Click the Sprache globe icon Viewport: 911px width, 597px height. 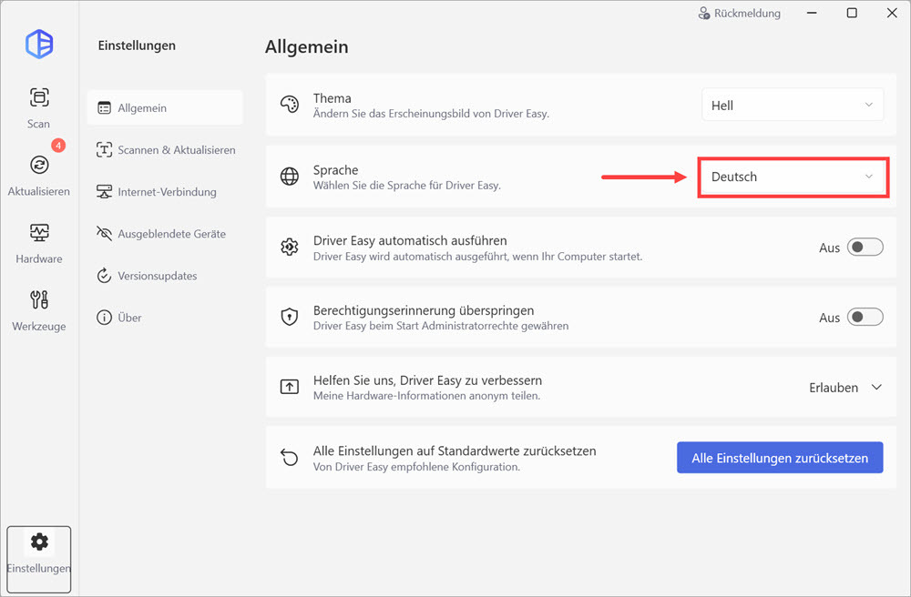[x=290, y=177]
